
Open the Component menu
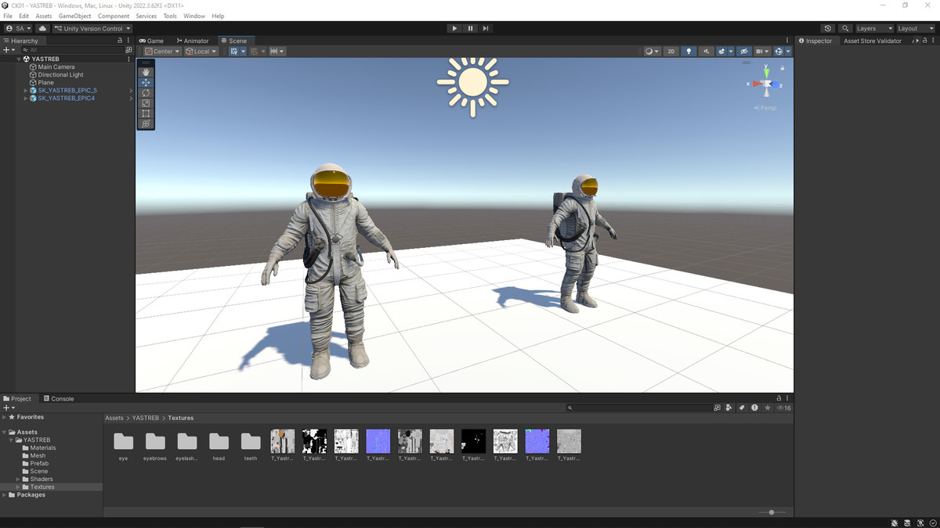click(114, 16)
